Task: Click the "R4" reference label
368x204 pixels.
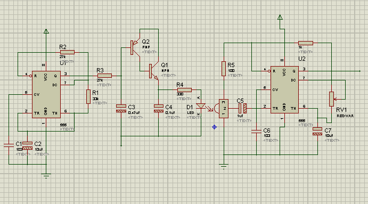Action: point(180,85)
